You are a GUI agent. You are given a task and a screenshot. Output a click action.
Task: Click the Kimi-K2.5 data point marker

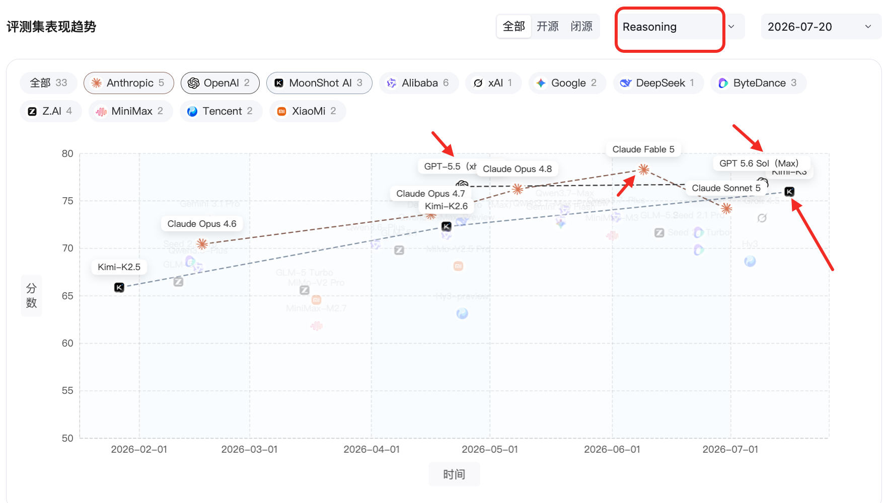coord(119,287)
